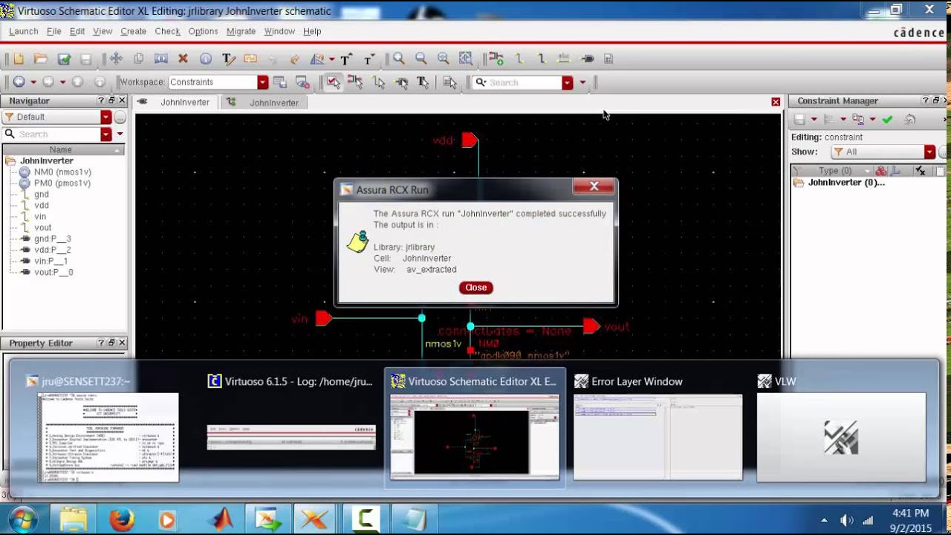
Task: Open the measure tool dropdown arrow
Action: pyautogui.click(x=331, y=59)
